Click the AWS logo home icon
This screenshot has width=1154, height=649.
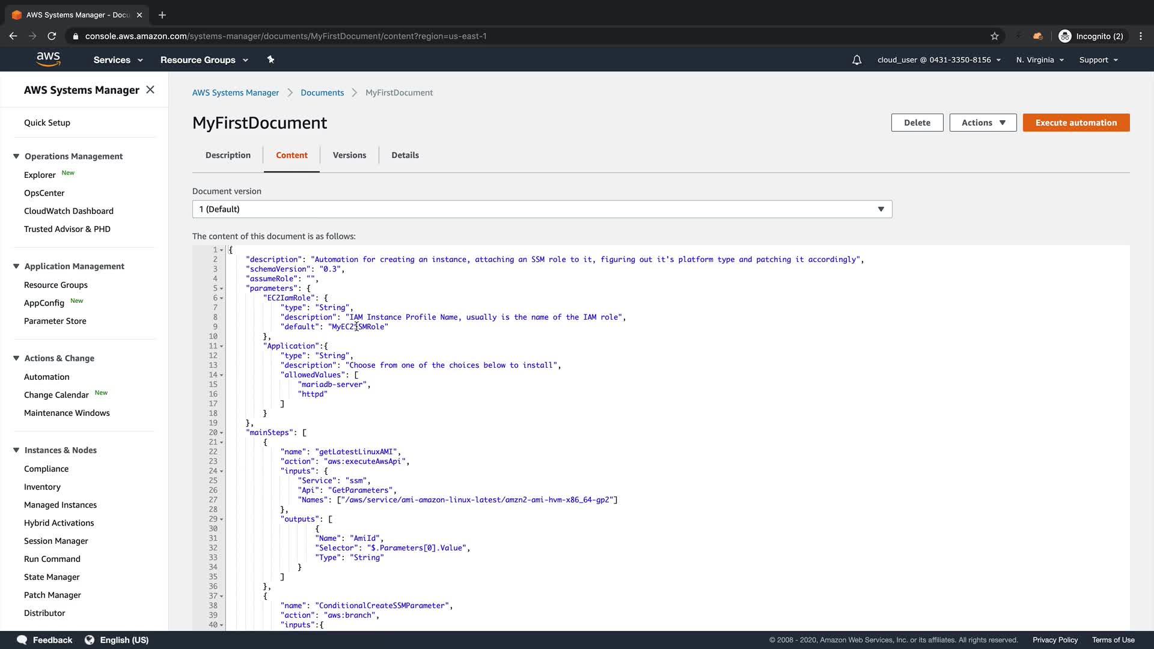coord(48,59)
